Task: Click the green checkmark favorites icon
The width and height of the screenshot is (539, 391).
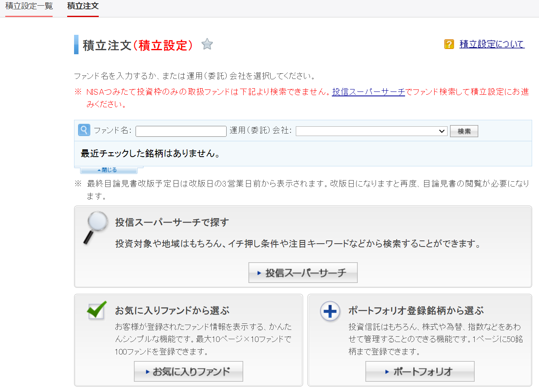Action: tap(97, 310)
